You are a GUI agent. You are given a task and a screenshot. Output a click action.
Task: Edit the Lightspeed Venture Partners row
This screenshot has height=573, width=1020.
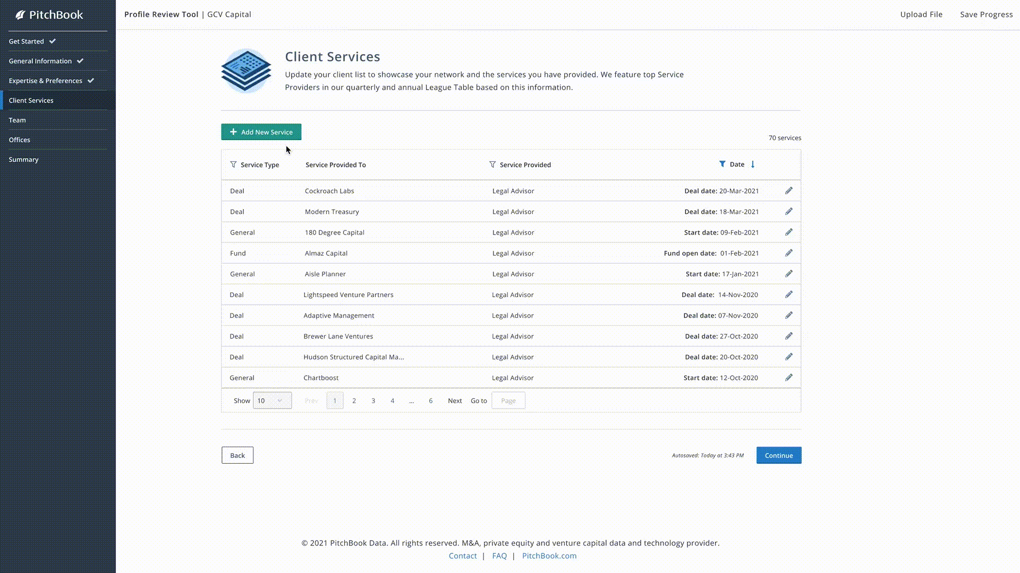coord(789,294)
